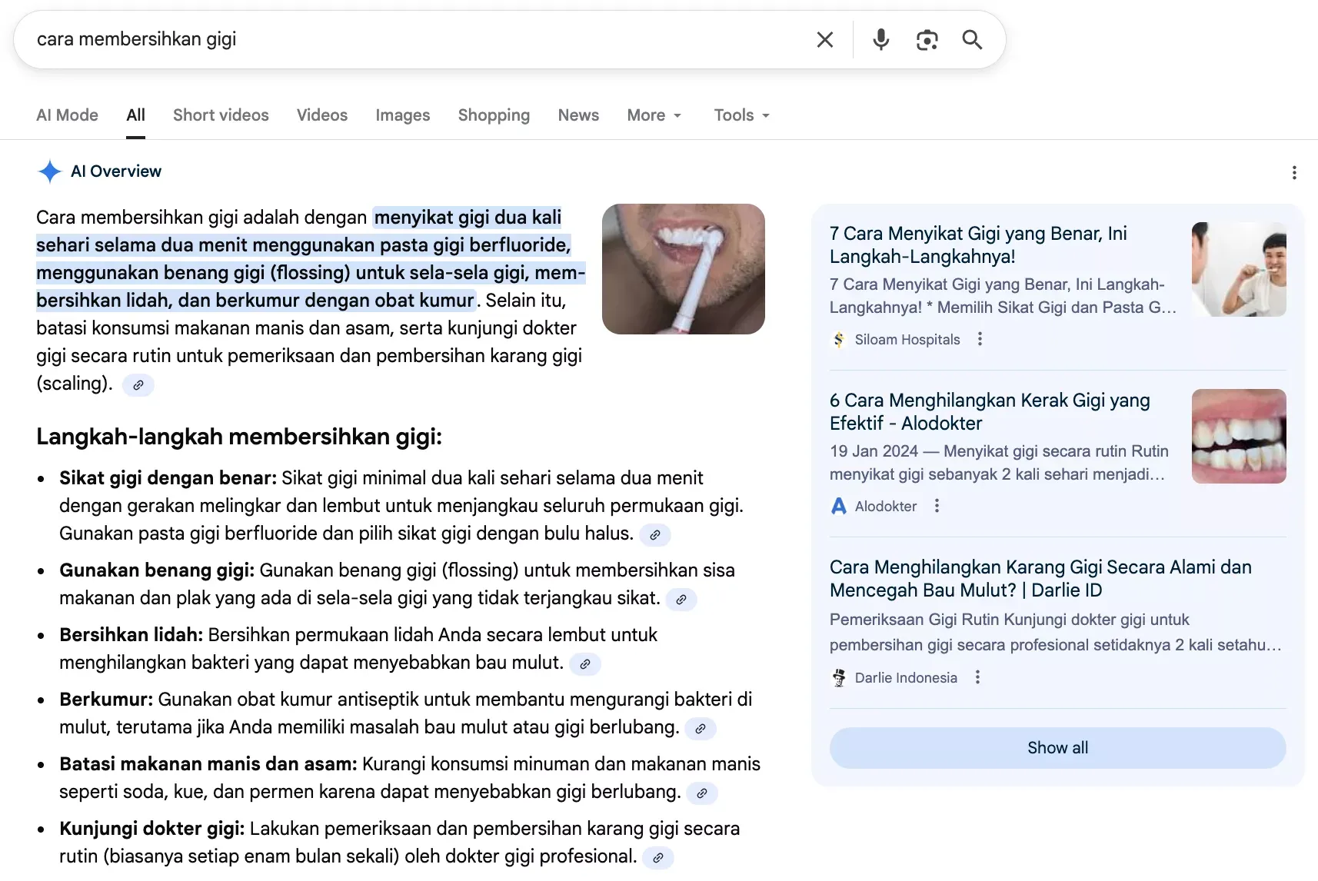Viewport: 1318px width, 881px height.
Task: Switch to Images tab
Action: coord(403,115)
